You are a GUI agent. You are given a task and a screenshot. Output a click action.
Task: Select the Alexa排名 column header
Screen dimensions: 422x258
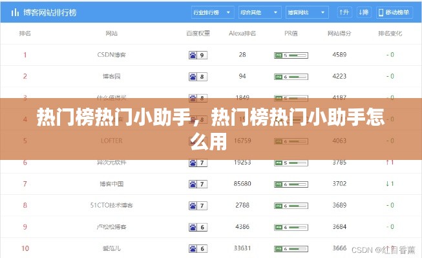(242, 33)
